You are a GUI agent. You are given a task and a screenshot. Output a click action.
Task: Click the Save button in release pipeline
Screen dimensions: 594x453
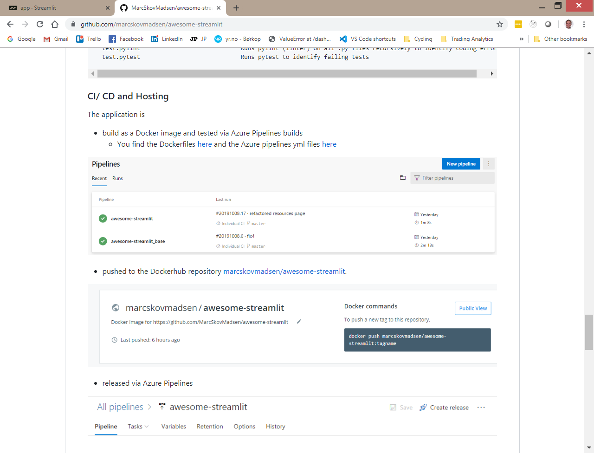coord(401,408)
